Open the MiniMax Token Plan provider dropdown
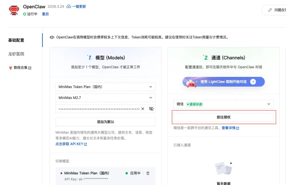Viewport: 286px width, 185px height. tap(105, 87)
